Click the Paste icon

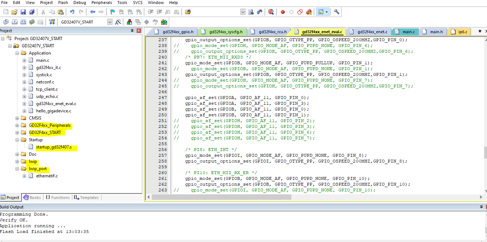pos(60,12)
